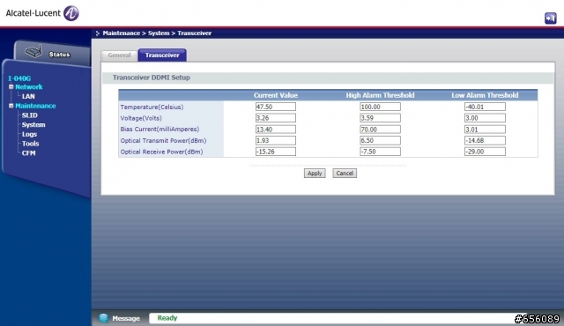Viewport: 564px width, 326px height.
Task: Click Optical Receive Power low alarm field
Action: (x=485, y=152)
